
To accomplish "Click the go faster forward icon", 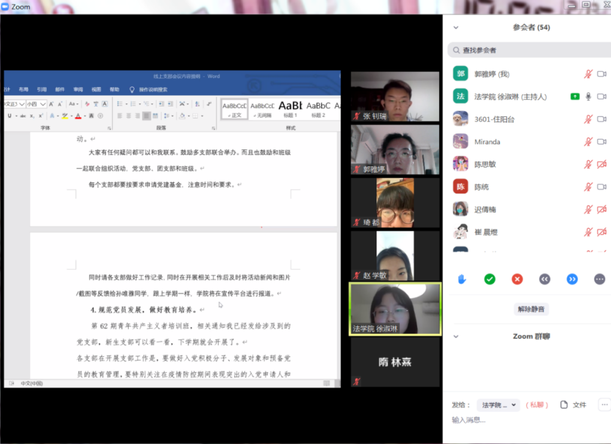I will coord(572,279).
